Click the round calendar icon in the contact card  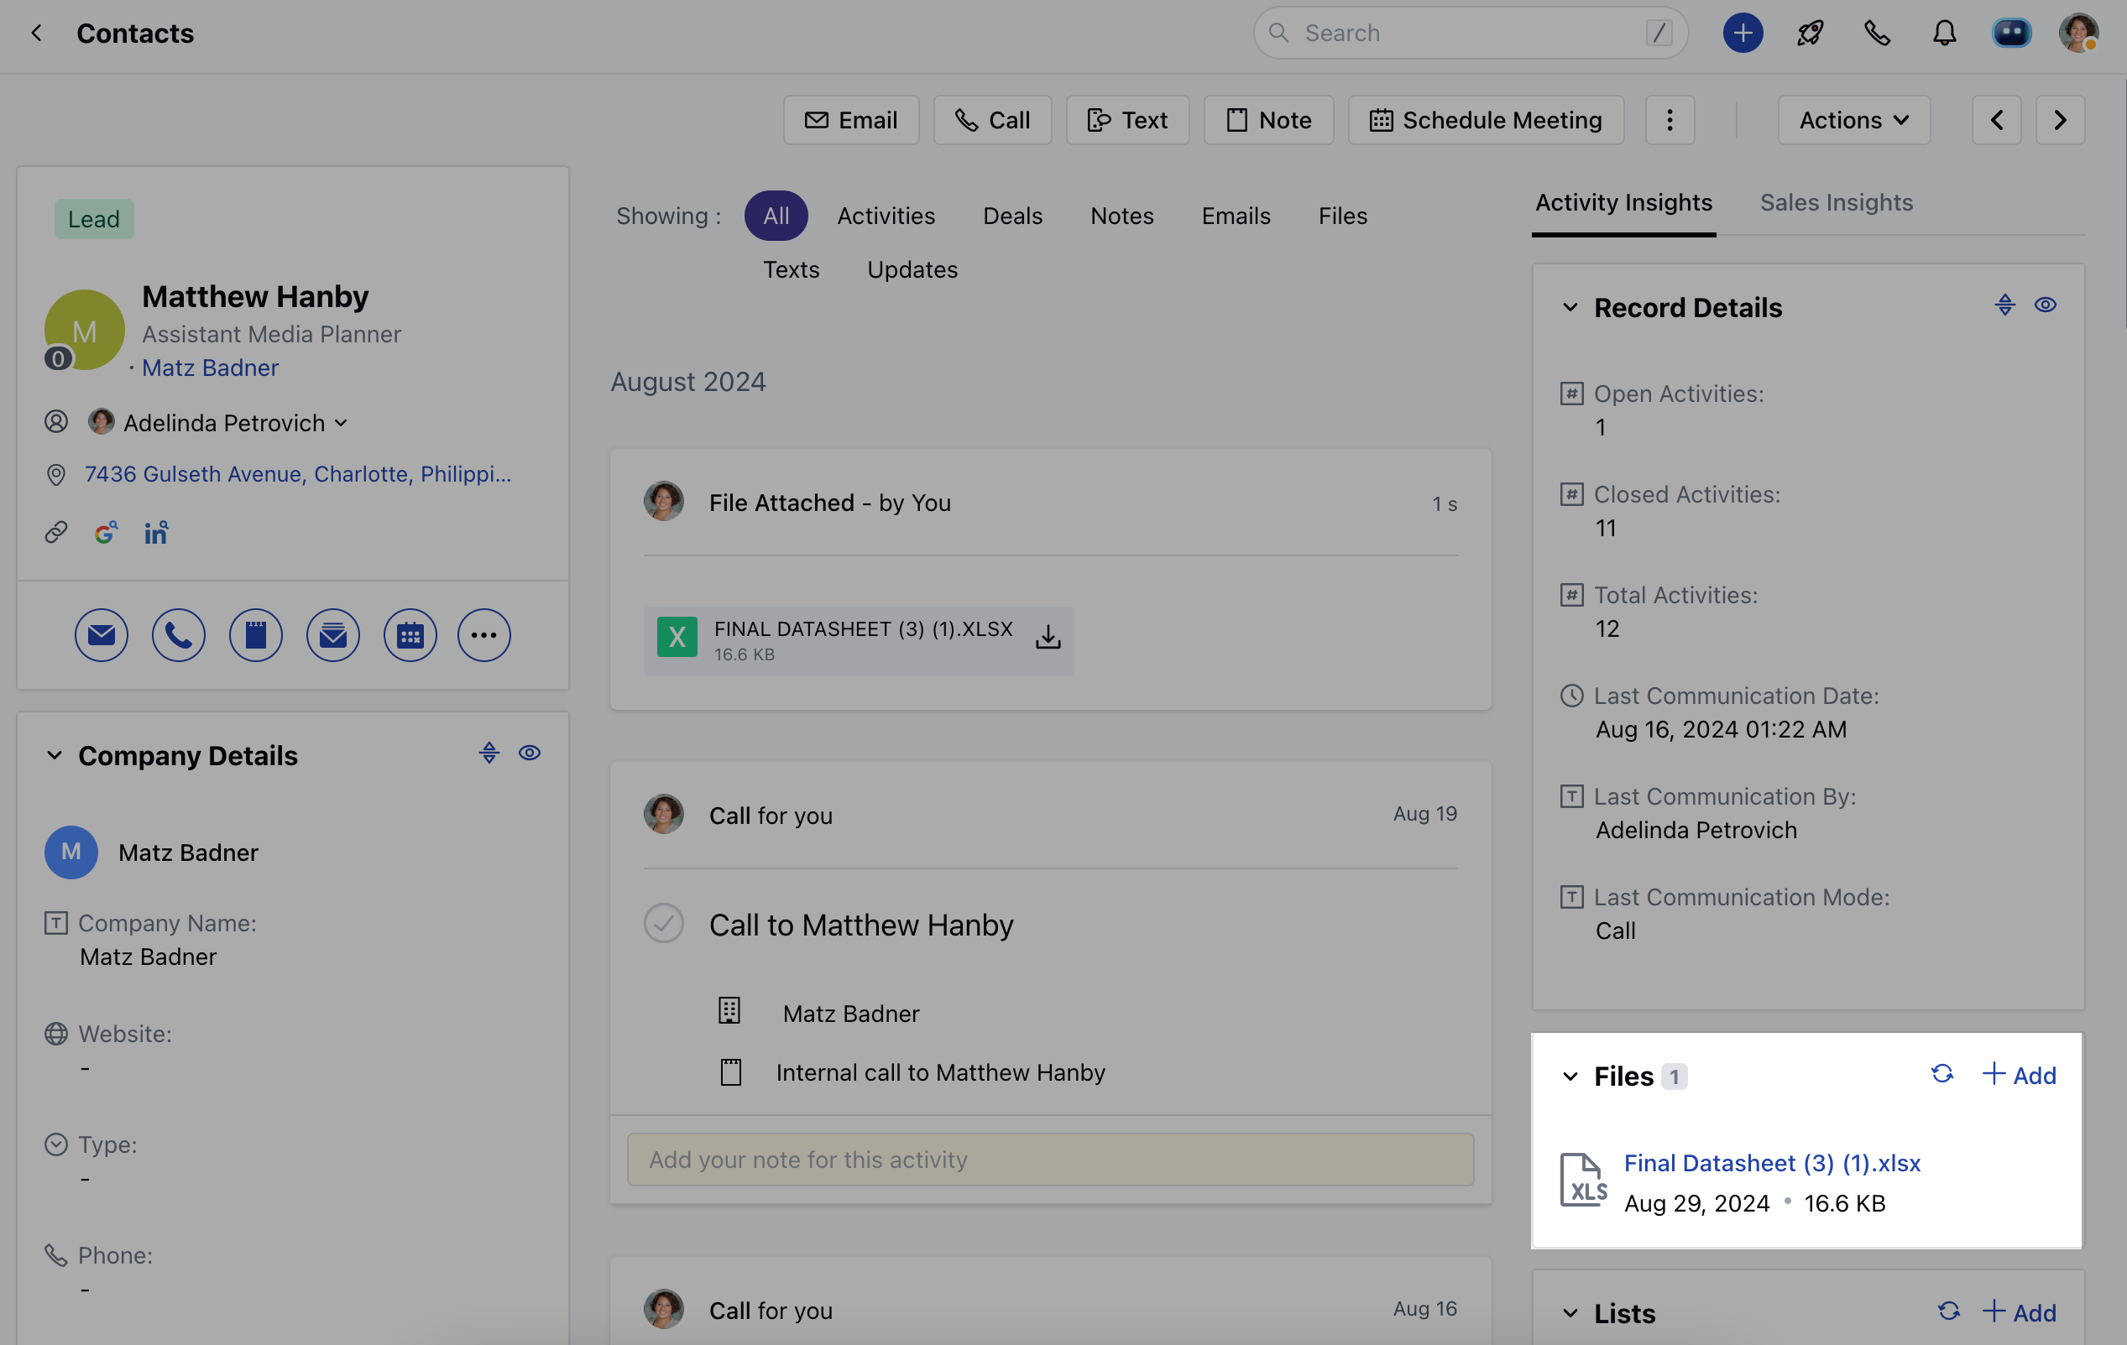coord(410,635)
